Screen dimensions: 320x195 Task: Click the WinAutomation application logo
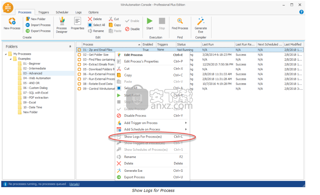pyautogui.click(x=8, y=8)
